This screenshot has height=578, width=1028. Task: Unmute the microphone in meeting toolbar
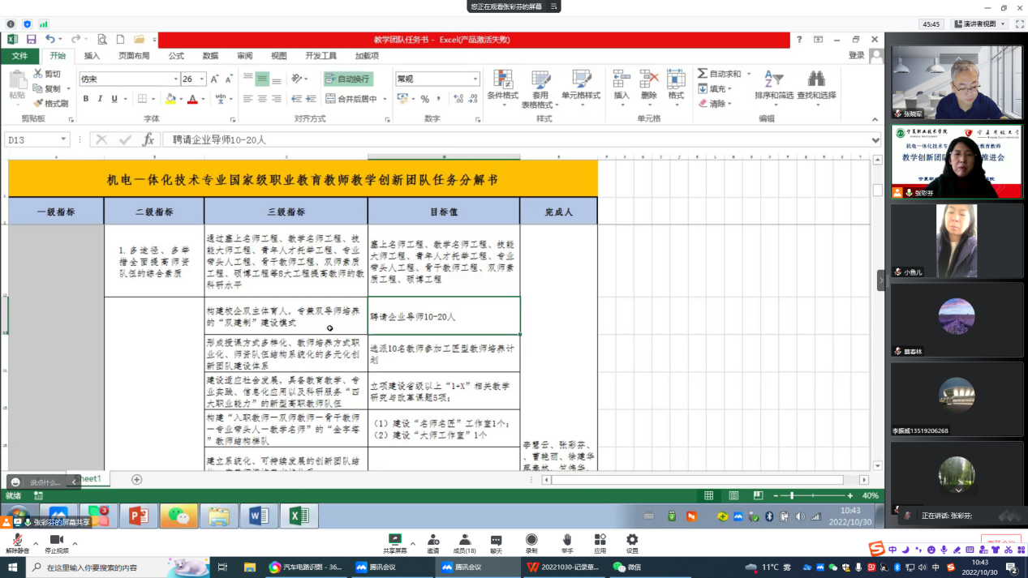pos(17,544)
